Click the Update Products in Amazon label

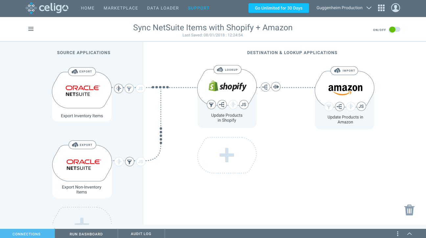click(x=345, y=119)
